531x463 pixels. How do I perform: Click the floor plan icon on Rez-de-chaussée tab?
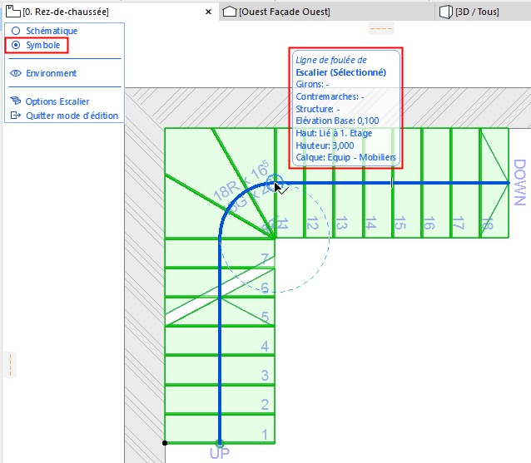click(13, 12)
